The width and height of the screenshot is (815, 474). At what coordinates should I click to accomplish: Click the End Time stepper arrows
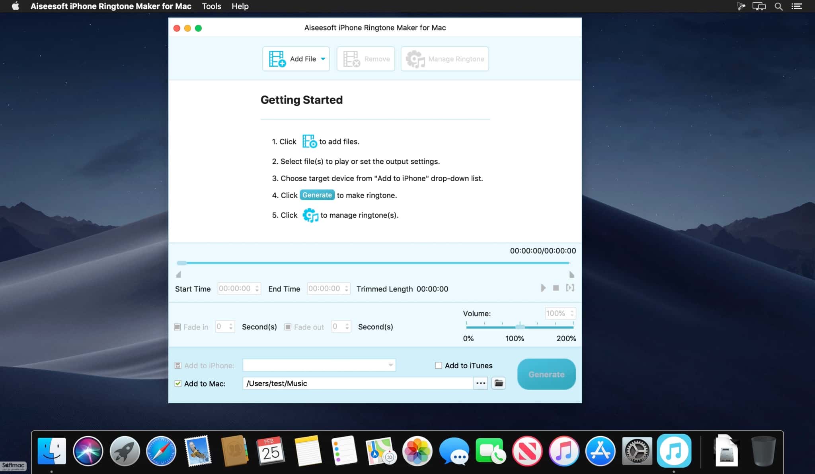tap(347, 289)
